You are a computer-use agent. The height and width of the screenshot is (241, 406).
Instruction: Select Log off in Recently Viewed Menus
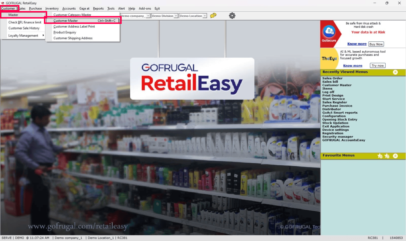click(x=328, y=92)
